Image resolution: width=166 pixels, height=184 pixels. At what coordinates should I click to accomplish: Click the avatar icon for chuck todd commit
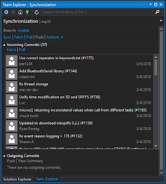[12, 113]
